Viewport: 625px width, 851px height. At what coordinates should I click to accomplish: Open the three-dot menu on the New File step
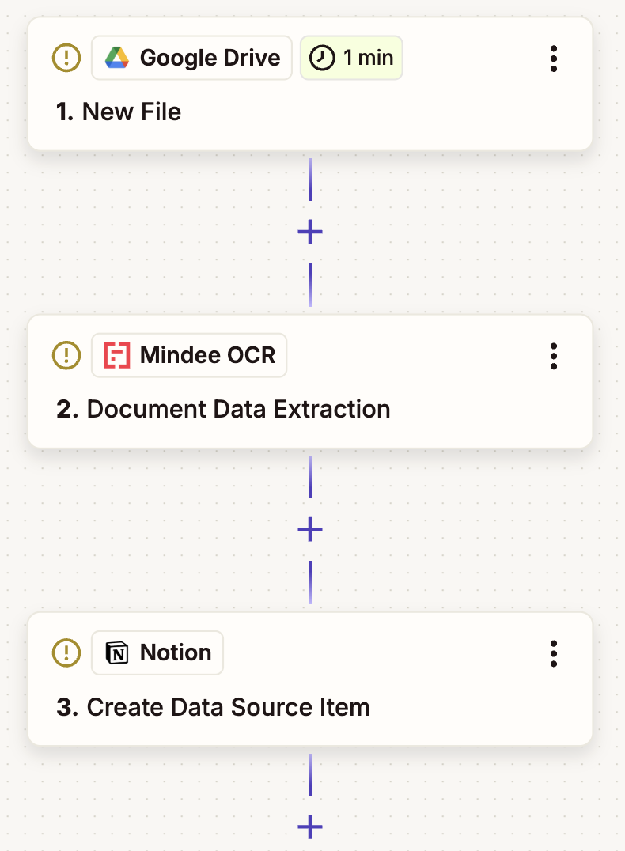pos(554,59)
